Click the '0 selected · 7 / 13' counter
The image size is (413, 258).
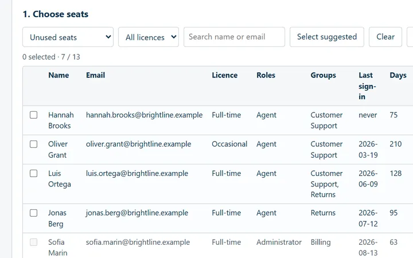51,57
